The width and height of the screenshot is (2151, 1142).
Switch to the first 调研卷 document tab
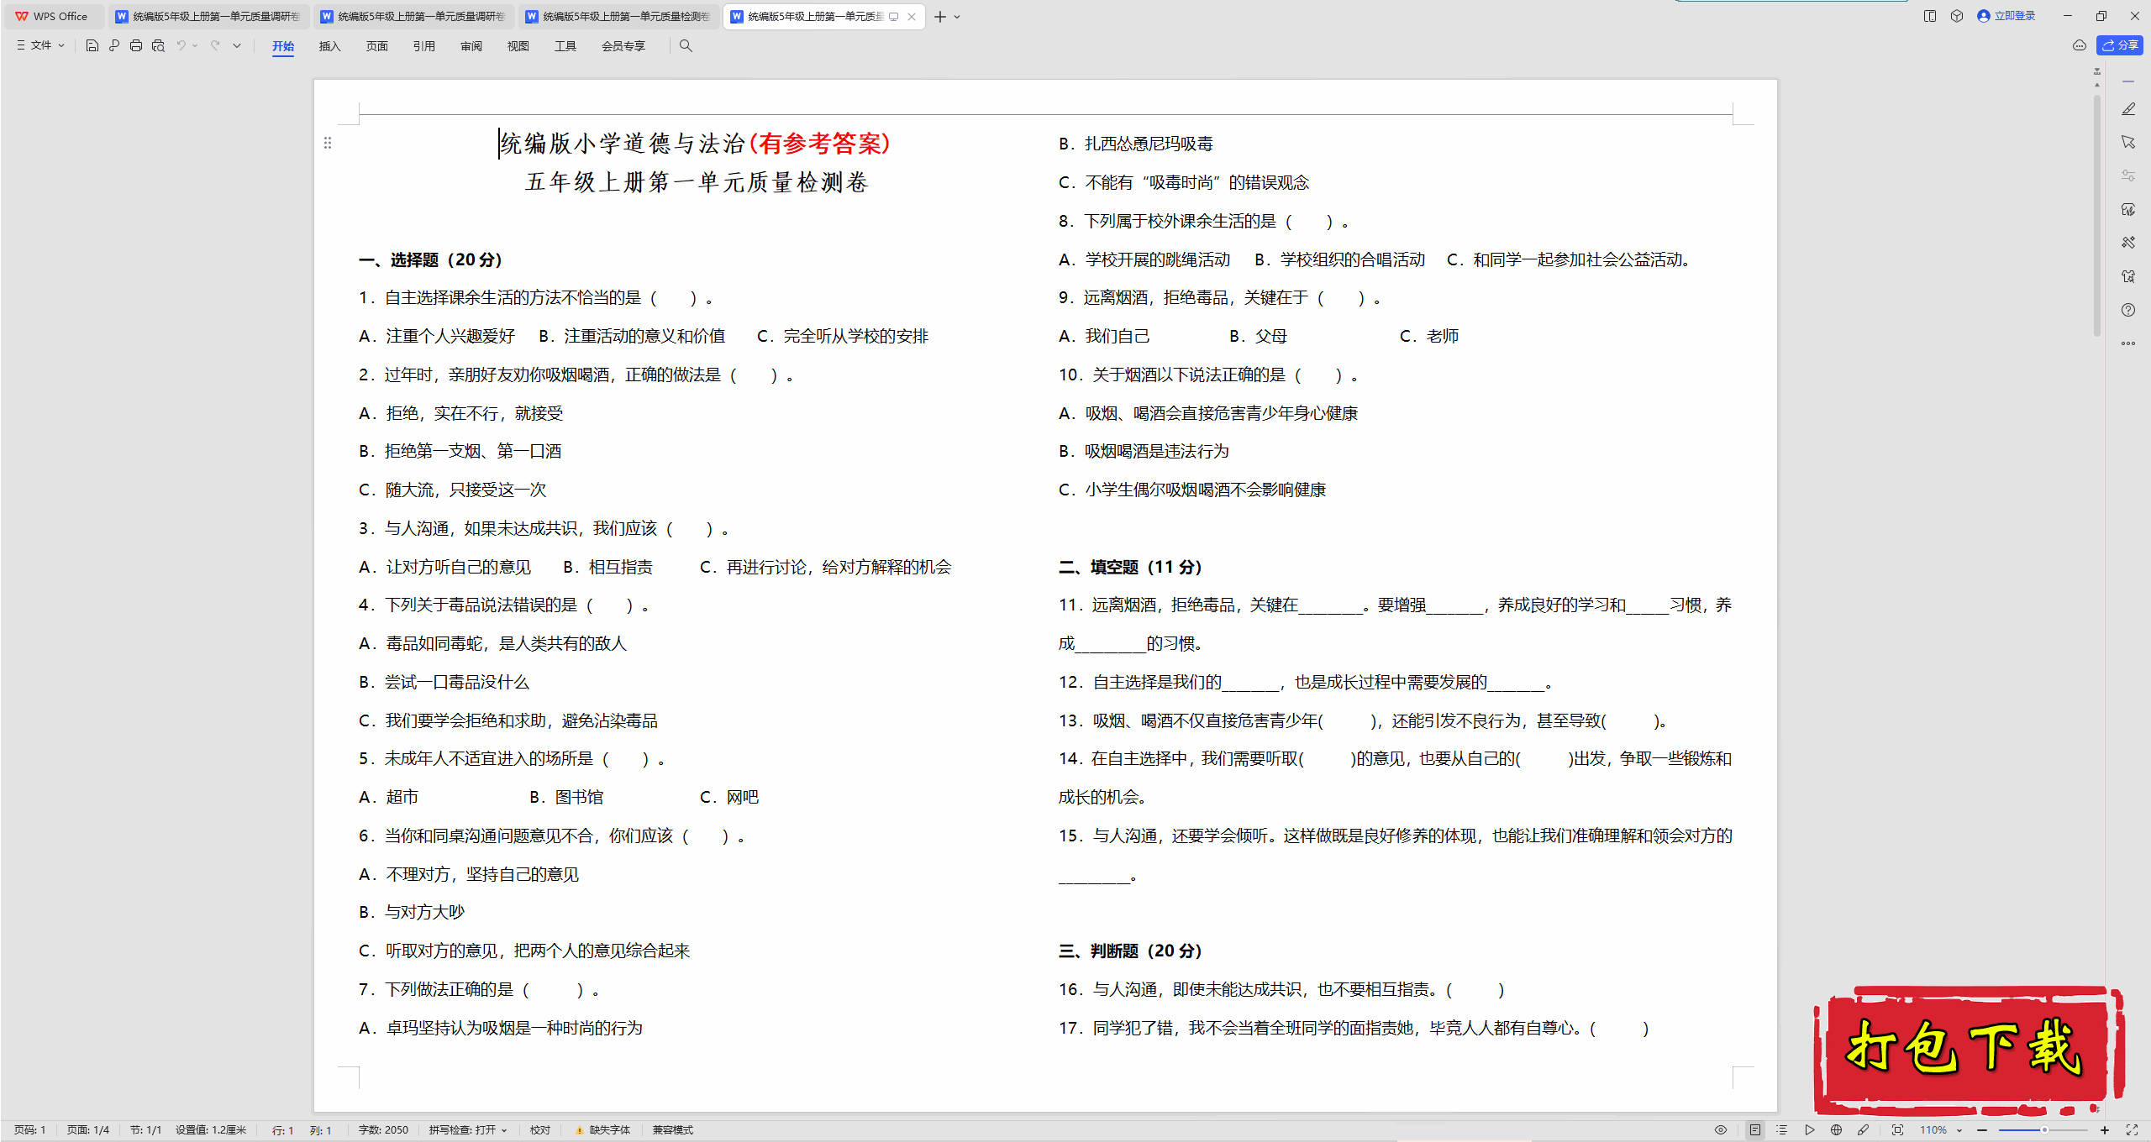coord(208,16)
